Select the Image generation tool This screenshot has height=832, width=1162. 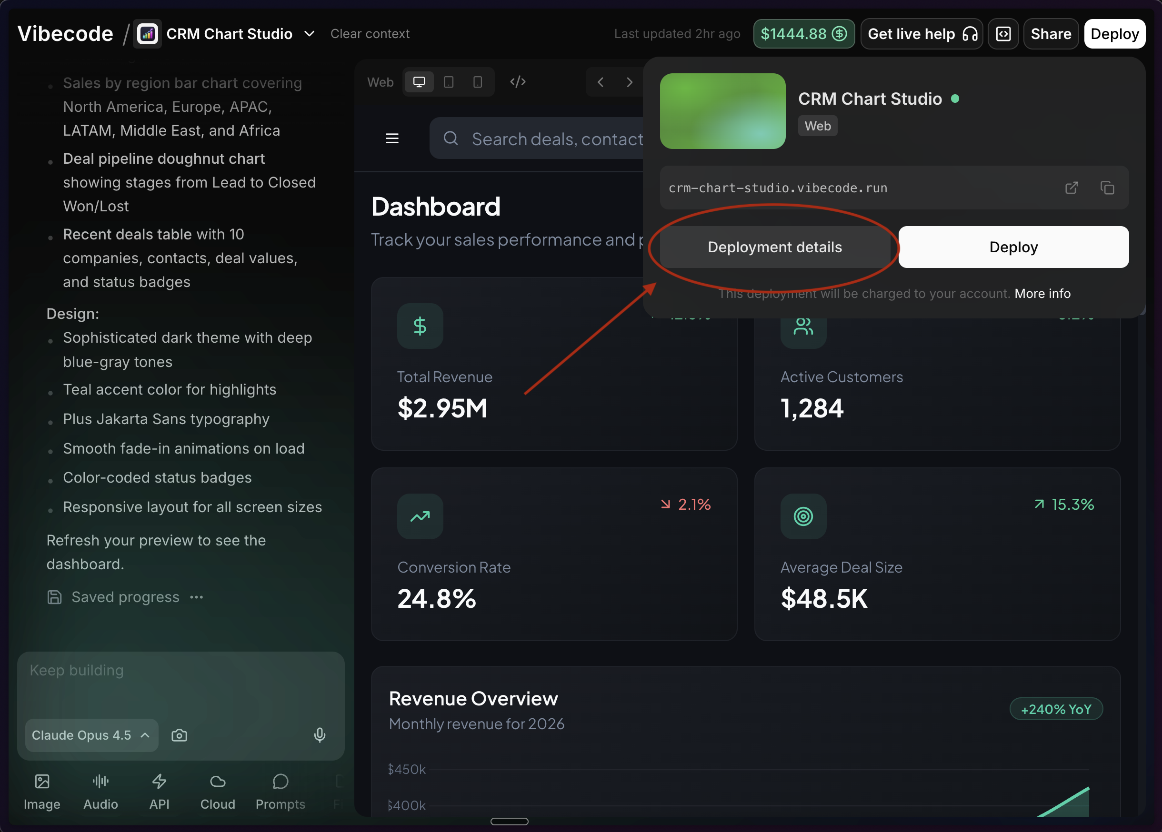click(42, 791)
